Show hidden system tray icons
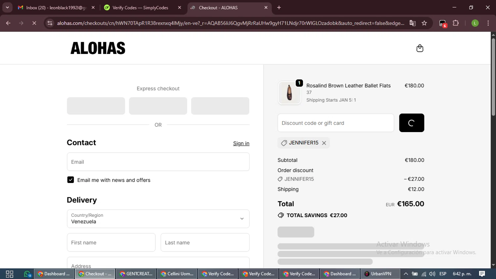This screenshot has width=496, height=279. [x=406, y=274]
